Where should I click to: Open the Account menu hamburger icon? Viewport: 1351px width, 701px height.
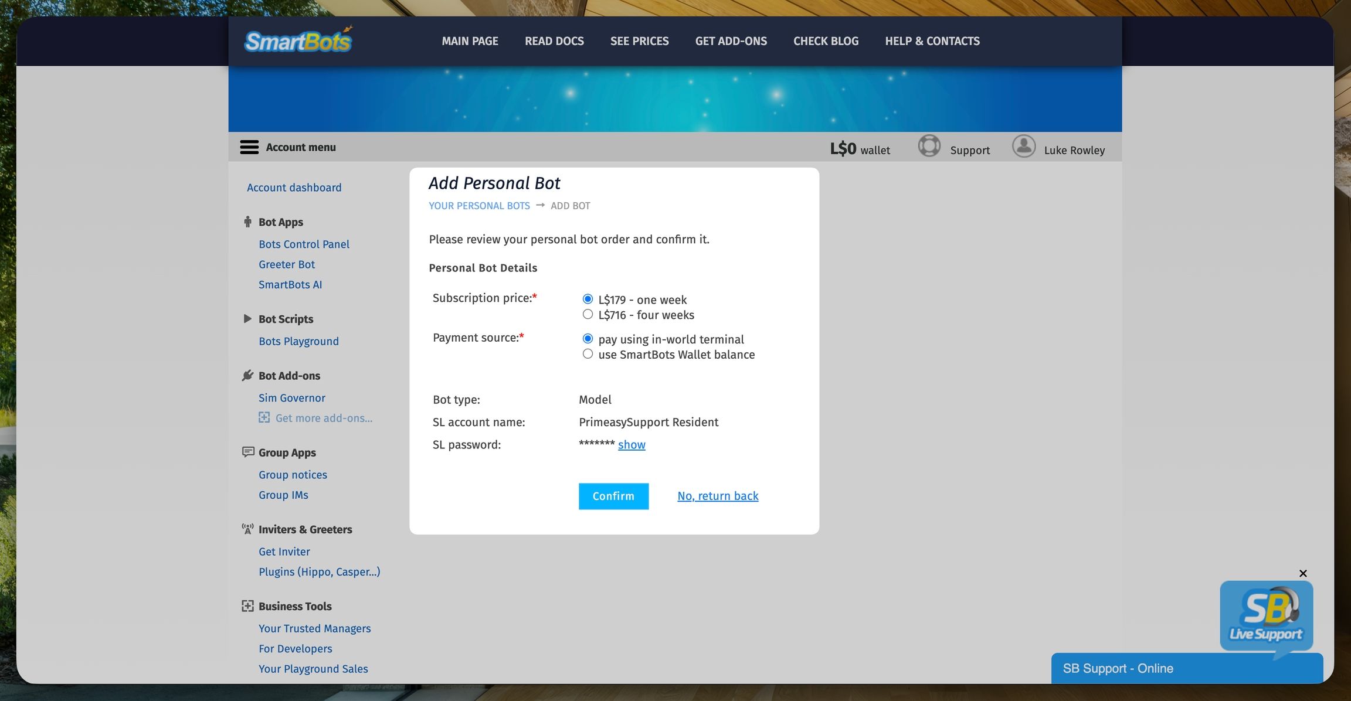pos(249,147)
